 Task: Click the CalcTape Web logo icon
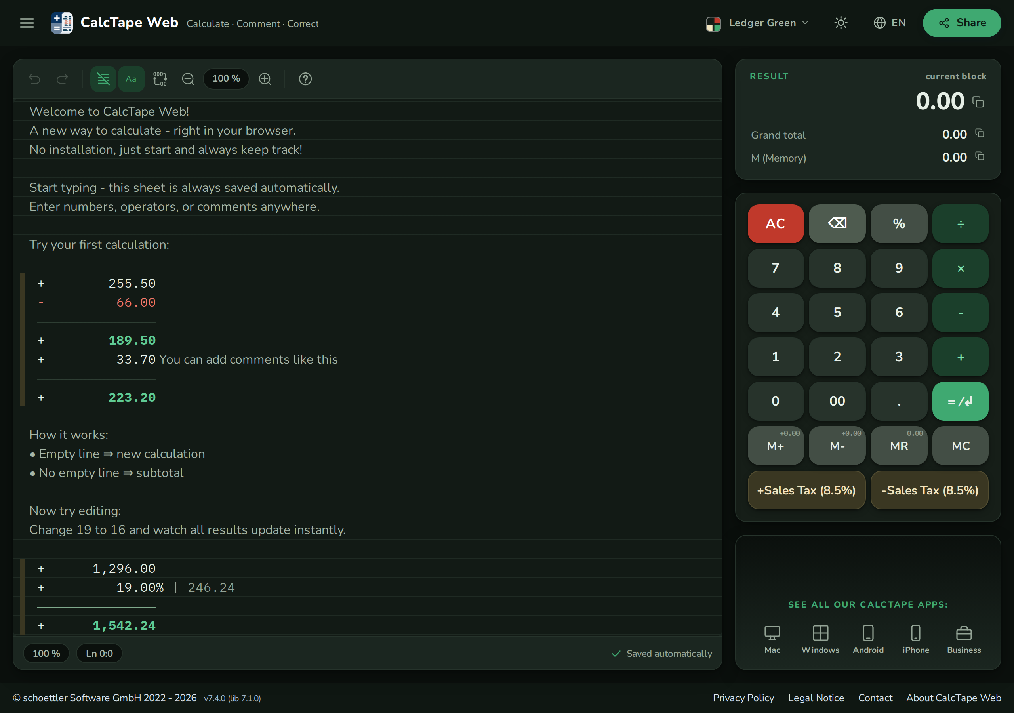pyautogui.click(x=61, y=23)
